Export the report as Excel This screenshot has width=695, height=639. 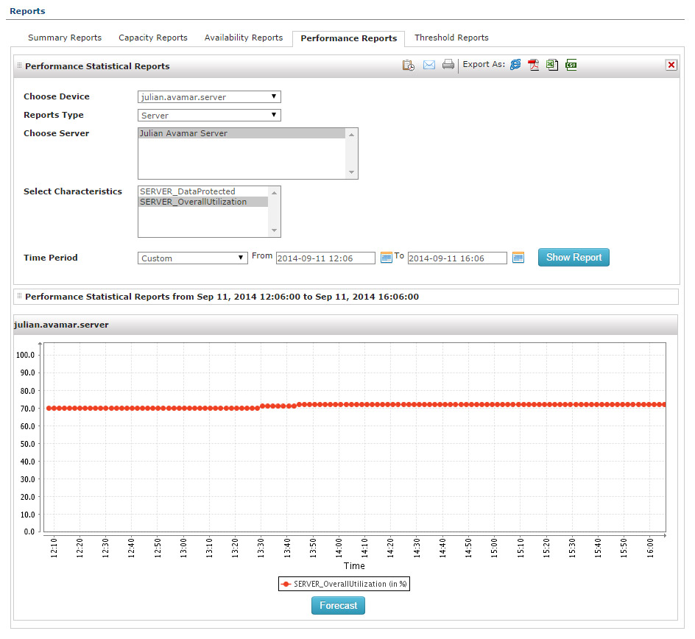(551, 65)
